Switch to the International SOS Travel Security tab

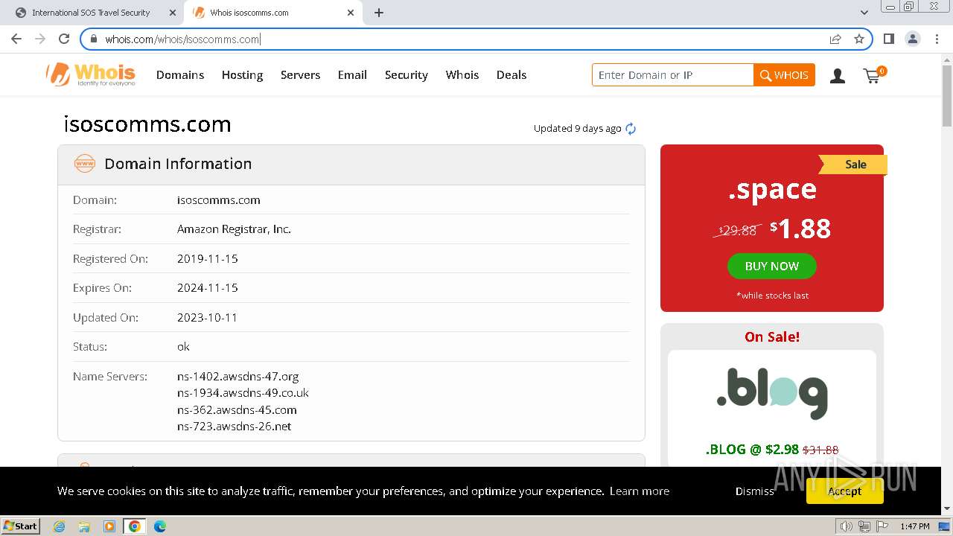pos(91,13)
